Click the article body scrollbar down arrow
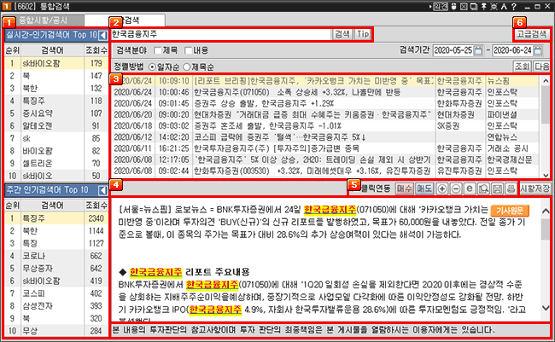This screenshot has height=342, width=555. tap(546, 308)
